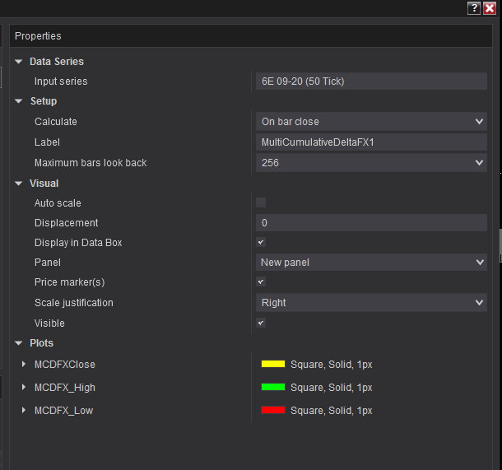
Task: Click the Label text field
Action: (x=371, y=142)
